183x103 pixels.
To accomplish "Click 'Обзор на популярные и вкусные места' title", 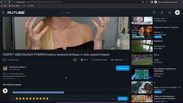I will [x=165, y=97].
